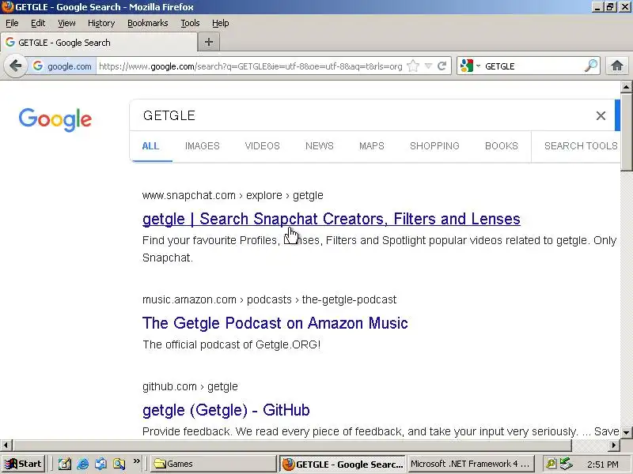Click the magnifier system tray icon
Image resolution: width=633 pixels, height=474 pixels.
coord(551,464)
